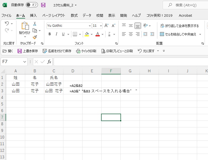Apply the yellow fill color

point(87,34)
